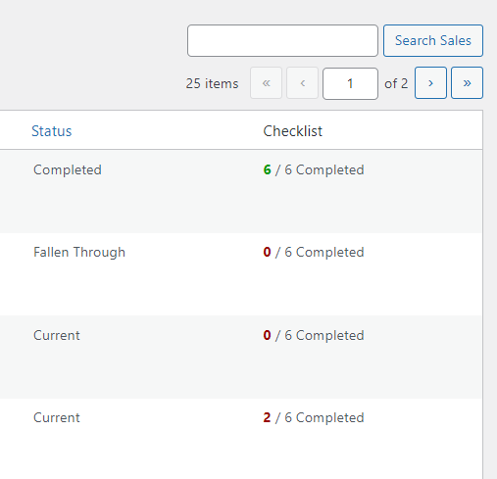Viewport: 497px width, 479px height.
Task: Click the Checklist column header
Action: 293,131
